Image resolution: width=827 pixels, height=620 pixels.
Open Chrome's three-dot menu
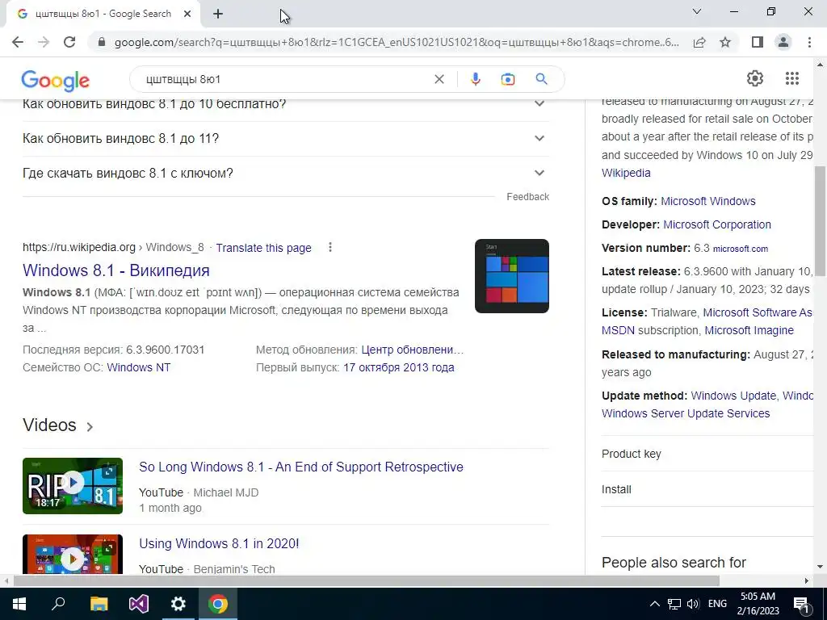[x=809, y=42]
